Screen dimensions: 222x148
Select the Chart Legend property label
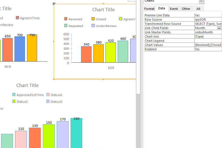coord(154,41)
